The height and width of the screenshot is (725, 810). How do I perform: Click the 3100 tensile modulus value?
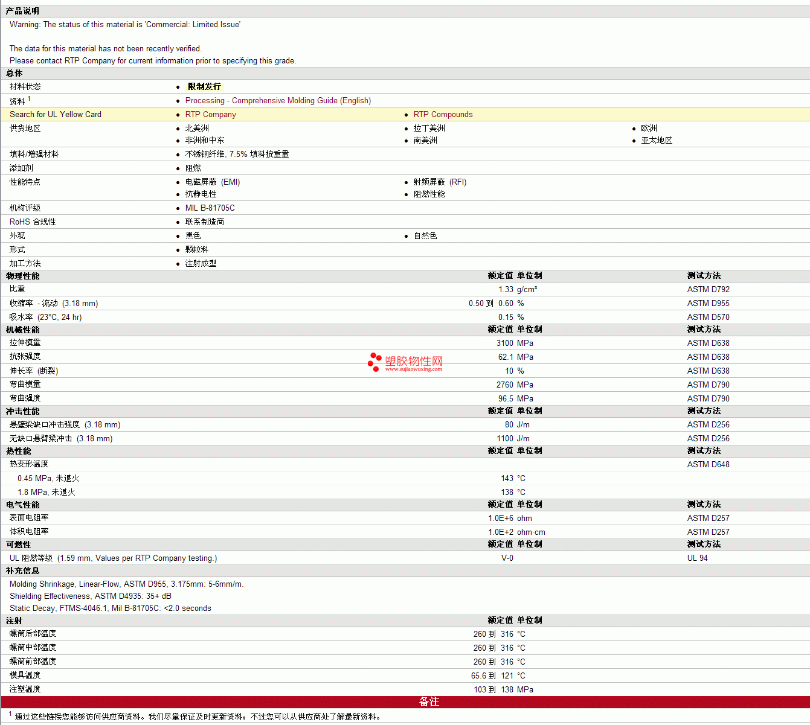(505, 343)
